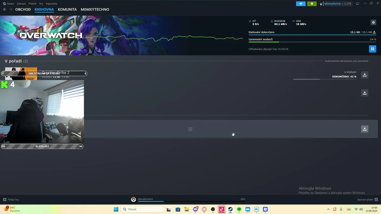Open OBS Studio from the taskbar
The height and width of the screenshot is (214, 381).
(x=213, y=209)
